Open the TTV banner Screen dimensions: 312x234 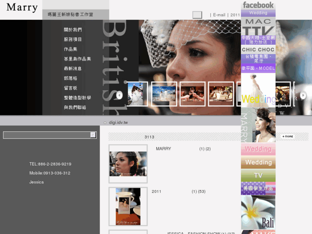pyautogui.click(x=258, y=30)
